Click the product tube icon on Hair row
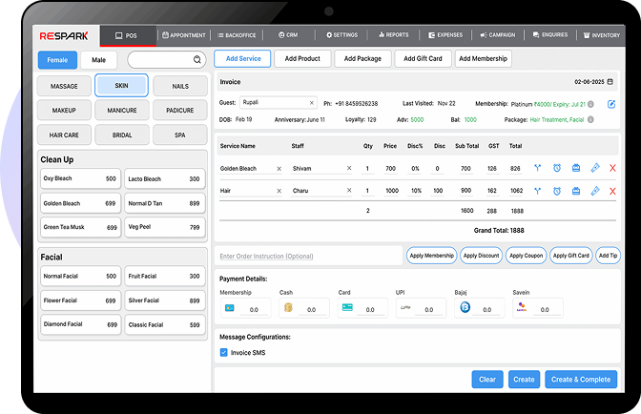Viewport: 641px width, 414px height. coord(595,190)
